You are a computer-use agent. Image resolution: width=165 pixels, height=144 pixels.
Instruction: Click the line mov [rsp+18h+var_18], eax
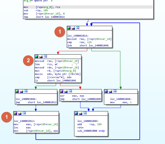pyautogui.click(x=36, y=131)
